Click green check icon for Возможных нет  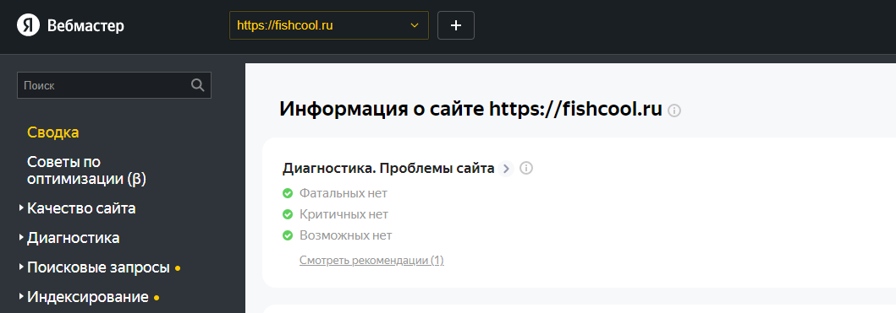[288, 235]
